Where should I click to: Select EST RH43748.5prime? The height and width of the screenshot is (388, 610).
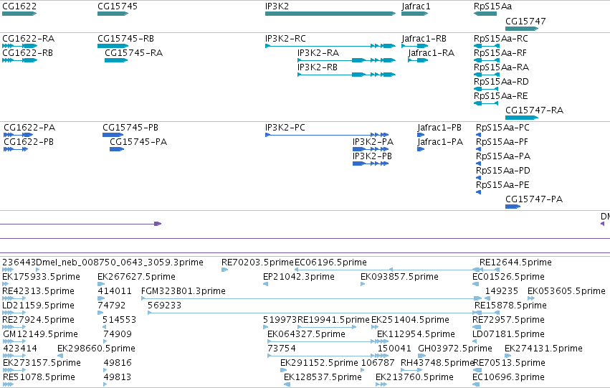tap(437, 364)
